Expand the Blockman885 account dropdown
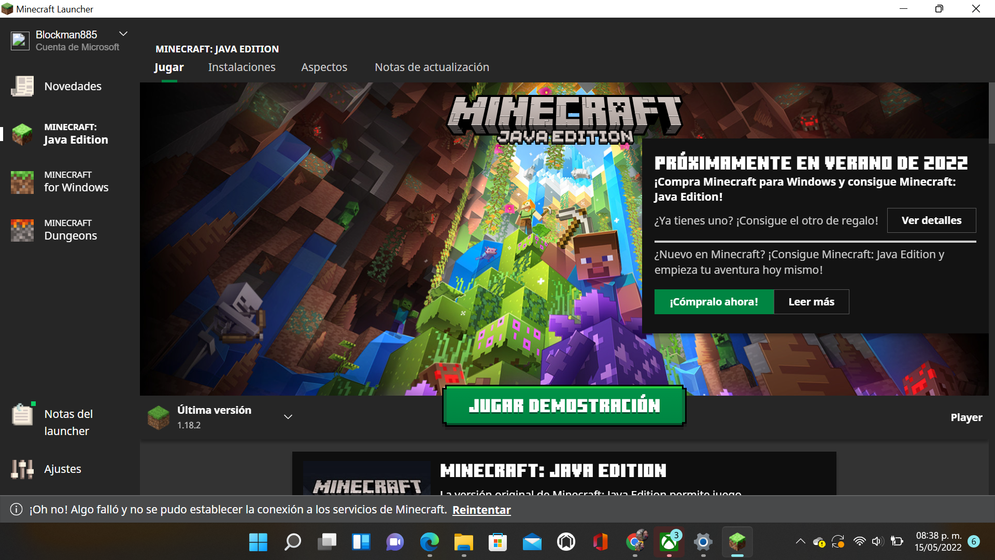 tap(123, 34)
